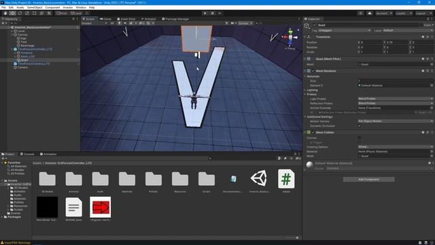Open the Scripts folder in asset grid
The width and height of the screenshot is (435, 245).
click(207, 178)
